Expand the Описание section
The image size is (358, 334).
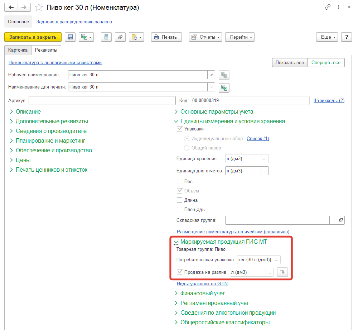click(x=28, y=112)
